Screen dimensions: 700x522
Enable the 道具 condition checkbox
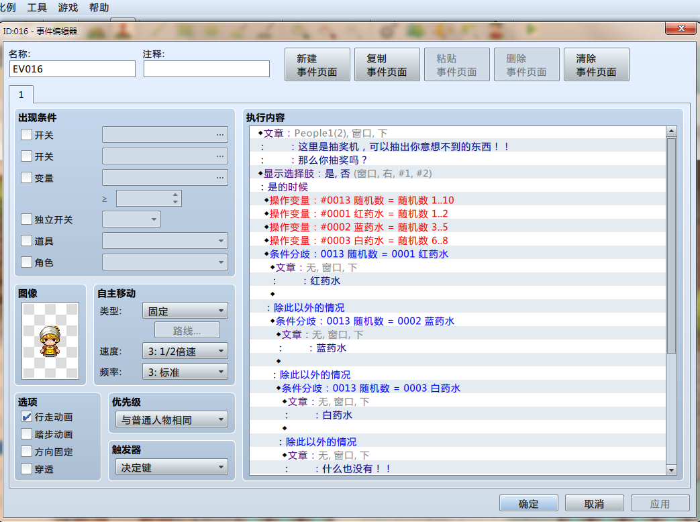coord(27,240)
